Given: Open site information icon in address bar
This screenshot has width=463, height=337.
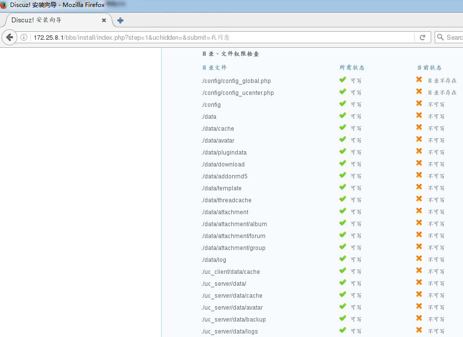Looking at the screenshot, I should (24, 37).
